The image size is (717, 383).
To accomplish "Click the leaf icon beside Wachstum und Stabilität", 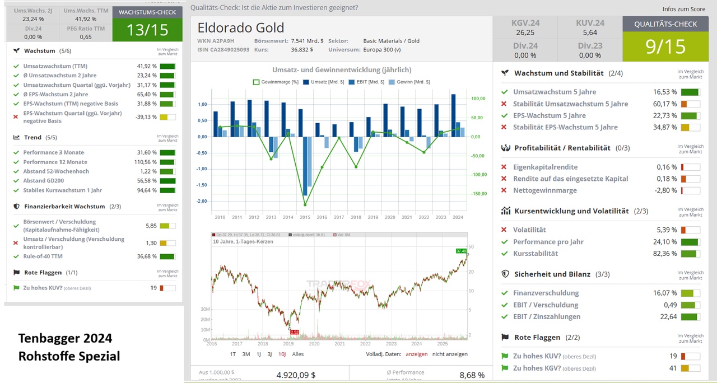I will (505, 73).
